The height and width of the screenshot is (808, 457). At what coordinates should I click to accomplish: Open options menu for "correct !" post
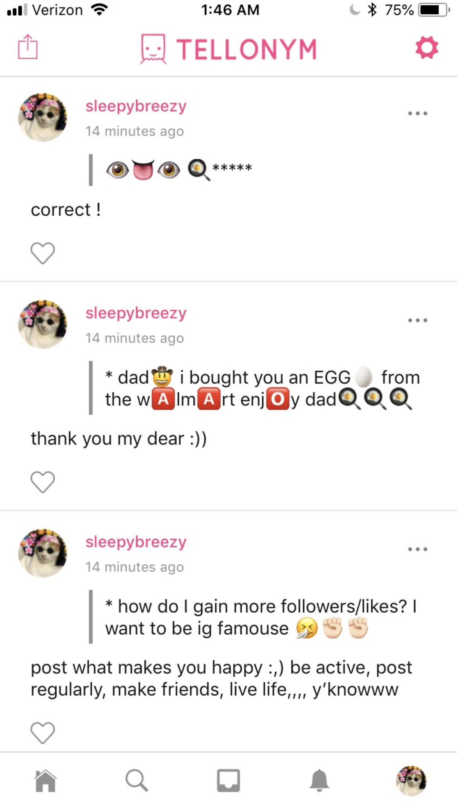pyautogui.click(x=418, y=113)
